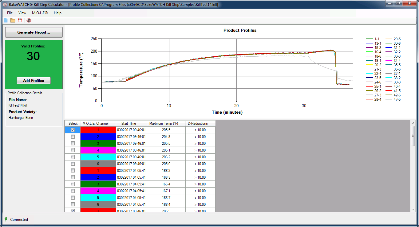Save using the red floppy disk icon
The width and height of the screenshot is (419, 227).
tap(20, 20)
